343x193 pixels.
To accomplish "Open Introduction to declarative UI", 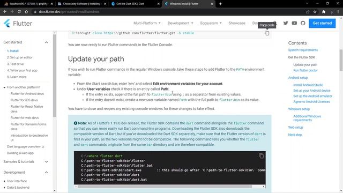I will pos(29,138).
